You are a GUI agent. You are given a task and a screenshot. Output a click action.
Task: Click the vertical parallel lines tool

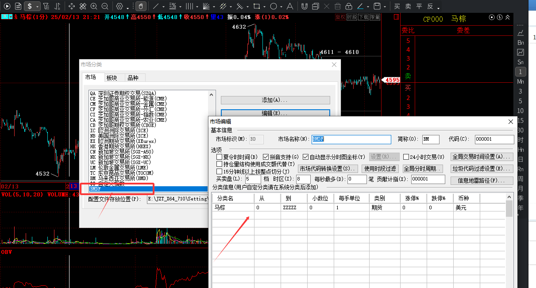tap(189, 6)
